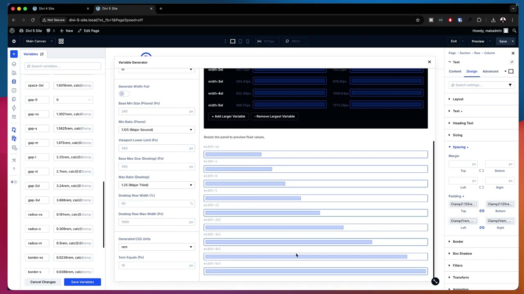The height and width of the screenshot is (294, 524).
Task: Click the Exit button
Action: (454, 41)
